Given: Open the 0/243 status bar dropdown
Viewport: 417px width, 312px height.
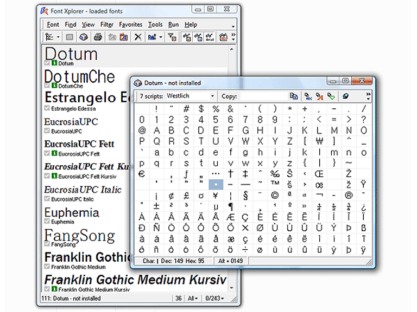Looking at the screenshot, I should (214, 298).
